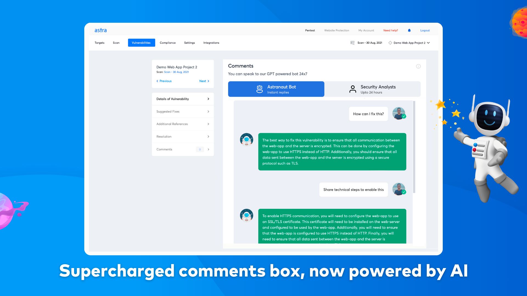Open the Targets tab

99,43
